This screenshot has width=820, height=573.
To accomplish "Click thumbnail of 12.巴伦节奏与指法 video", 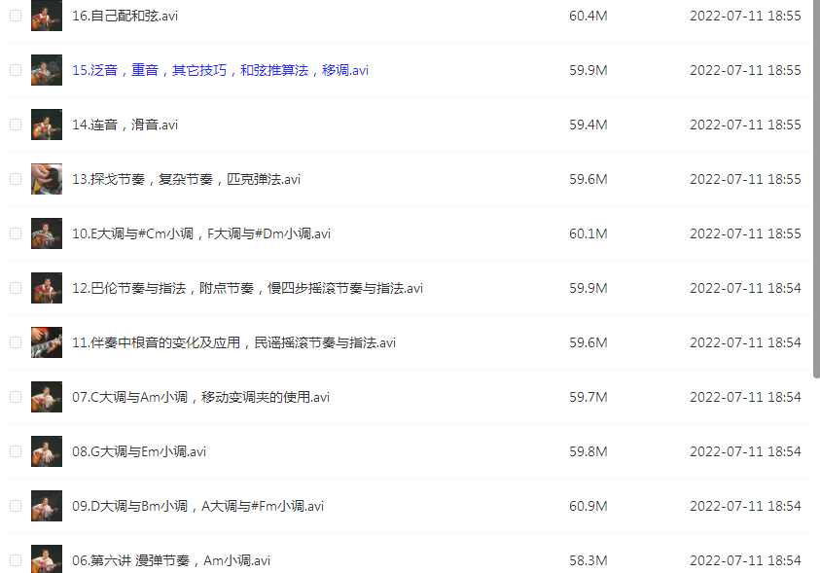I will pyautogui.click(x=47, y=288).
